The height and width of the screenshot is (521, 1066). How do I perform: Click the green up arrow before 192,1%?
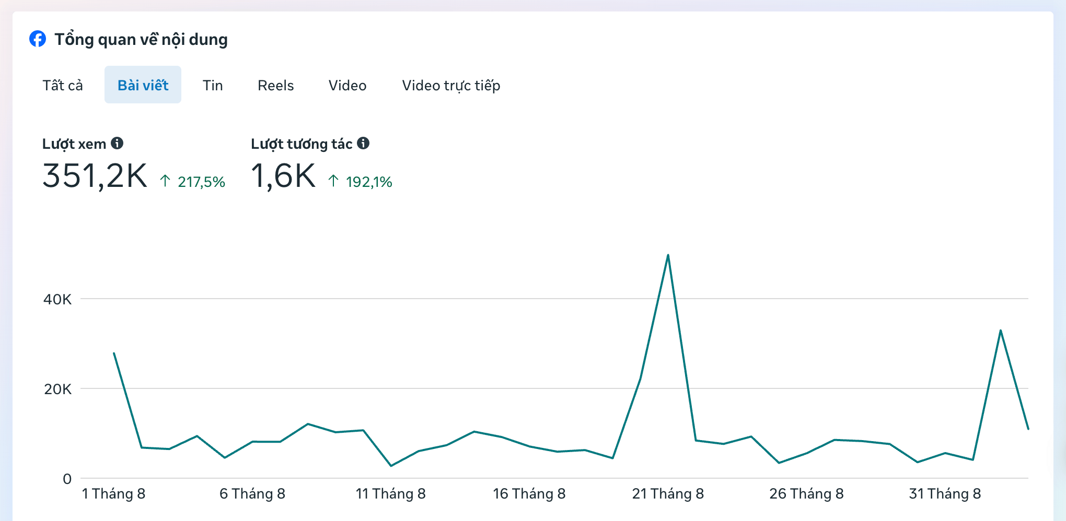(x=333, y=181)
